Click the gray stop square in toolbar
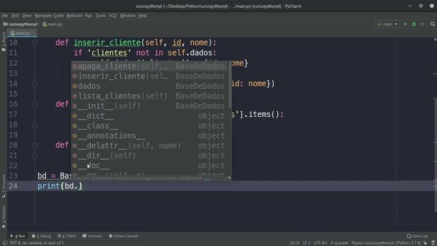437x246 pixels. pyautogui.click(x=422, y=25)
